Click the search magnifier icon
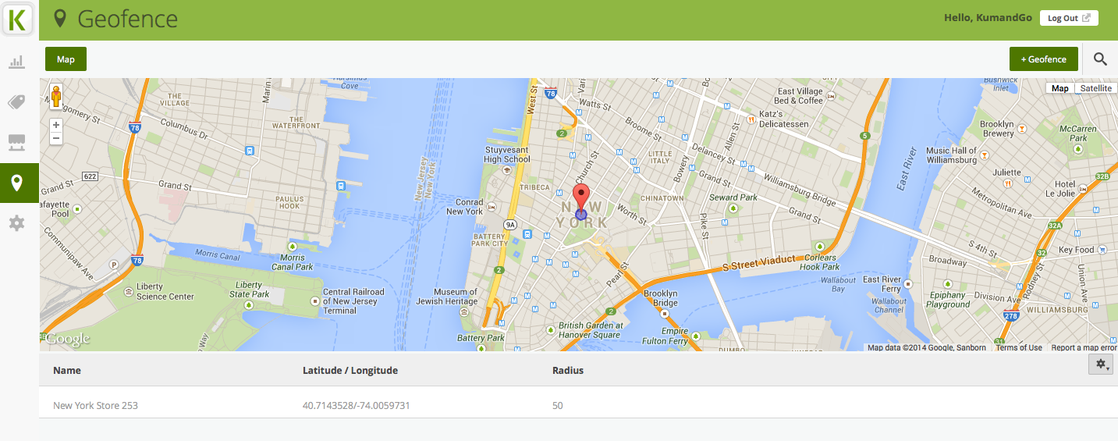Screen dimensions: 1118x441 point(1100,59)
